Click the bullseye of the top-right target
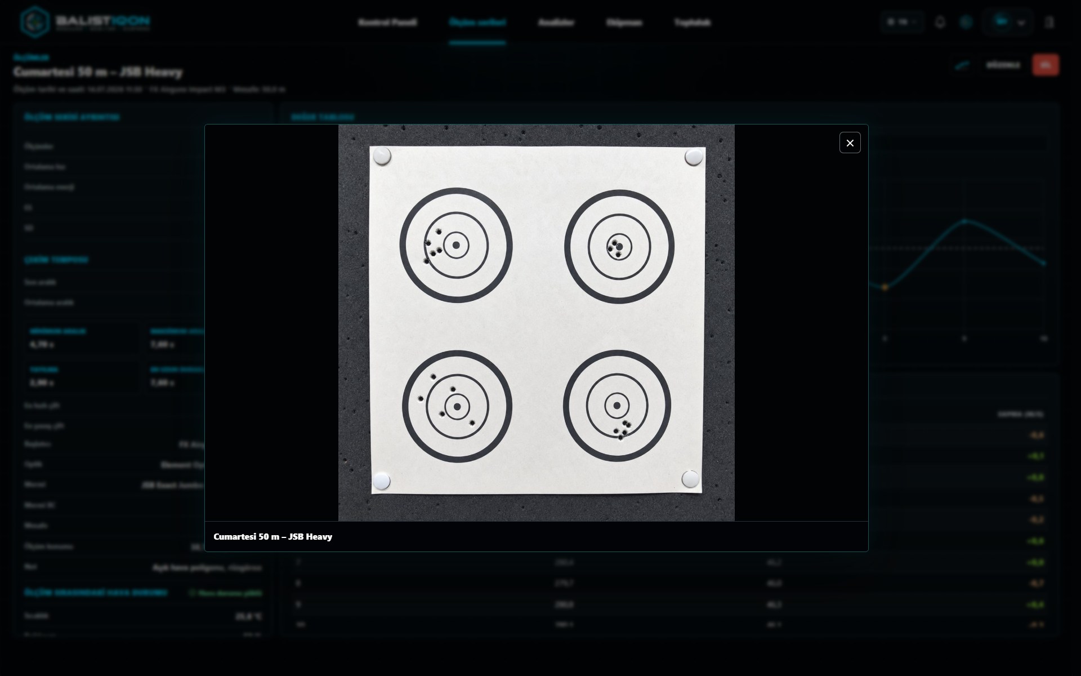This screenshot has width=1081, height=676. (x=619, y=246)
